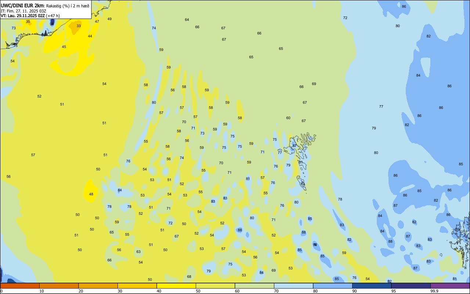Click the humidity value 45 on the map
Viewport: 470px width, 294px height.
point(64,47)
